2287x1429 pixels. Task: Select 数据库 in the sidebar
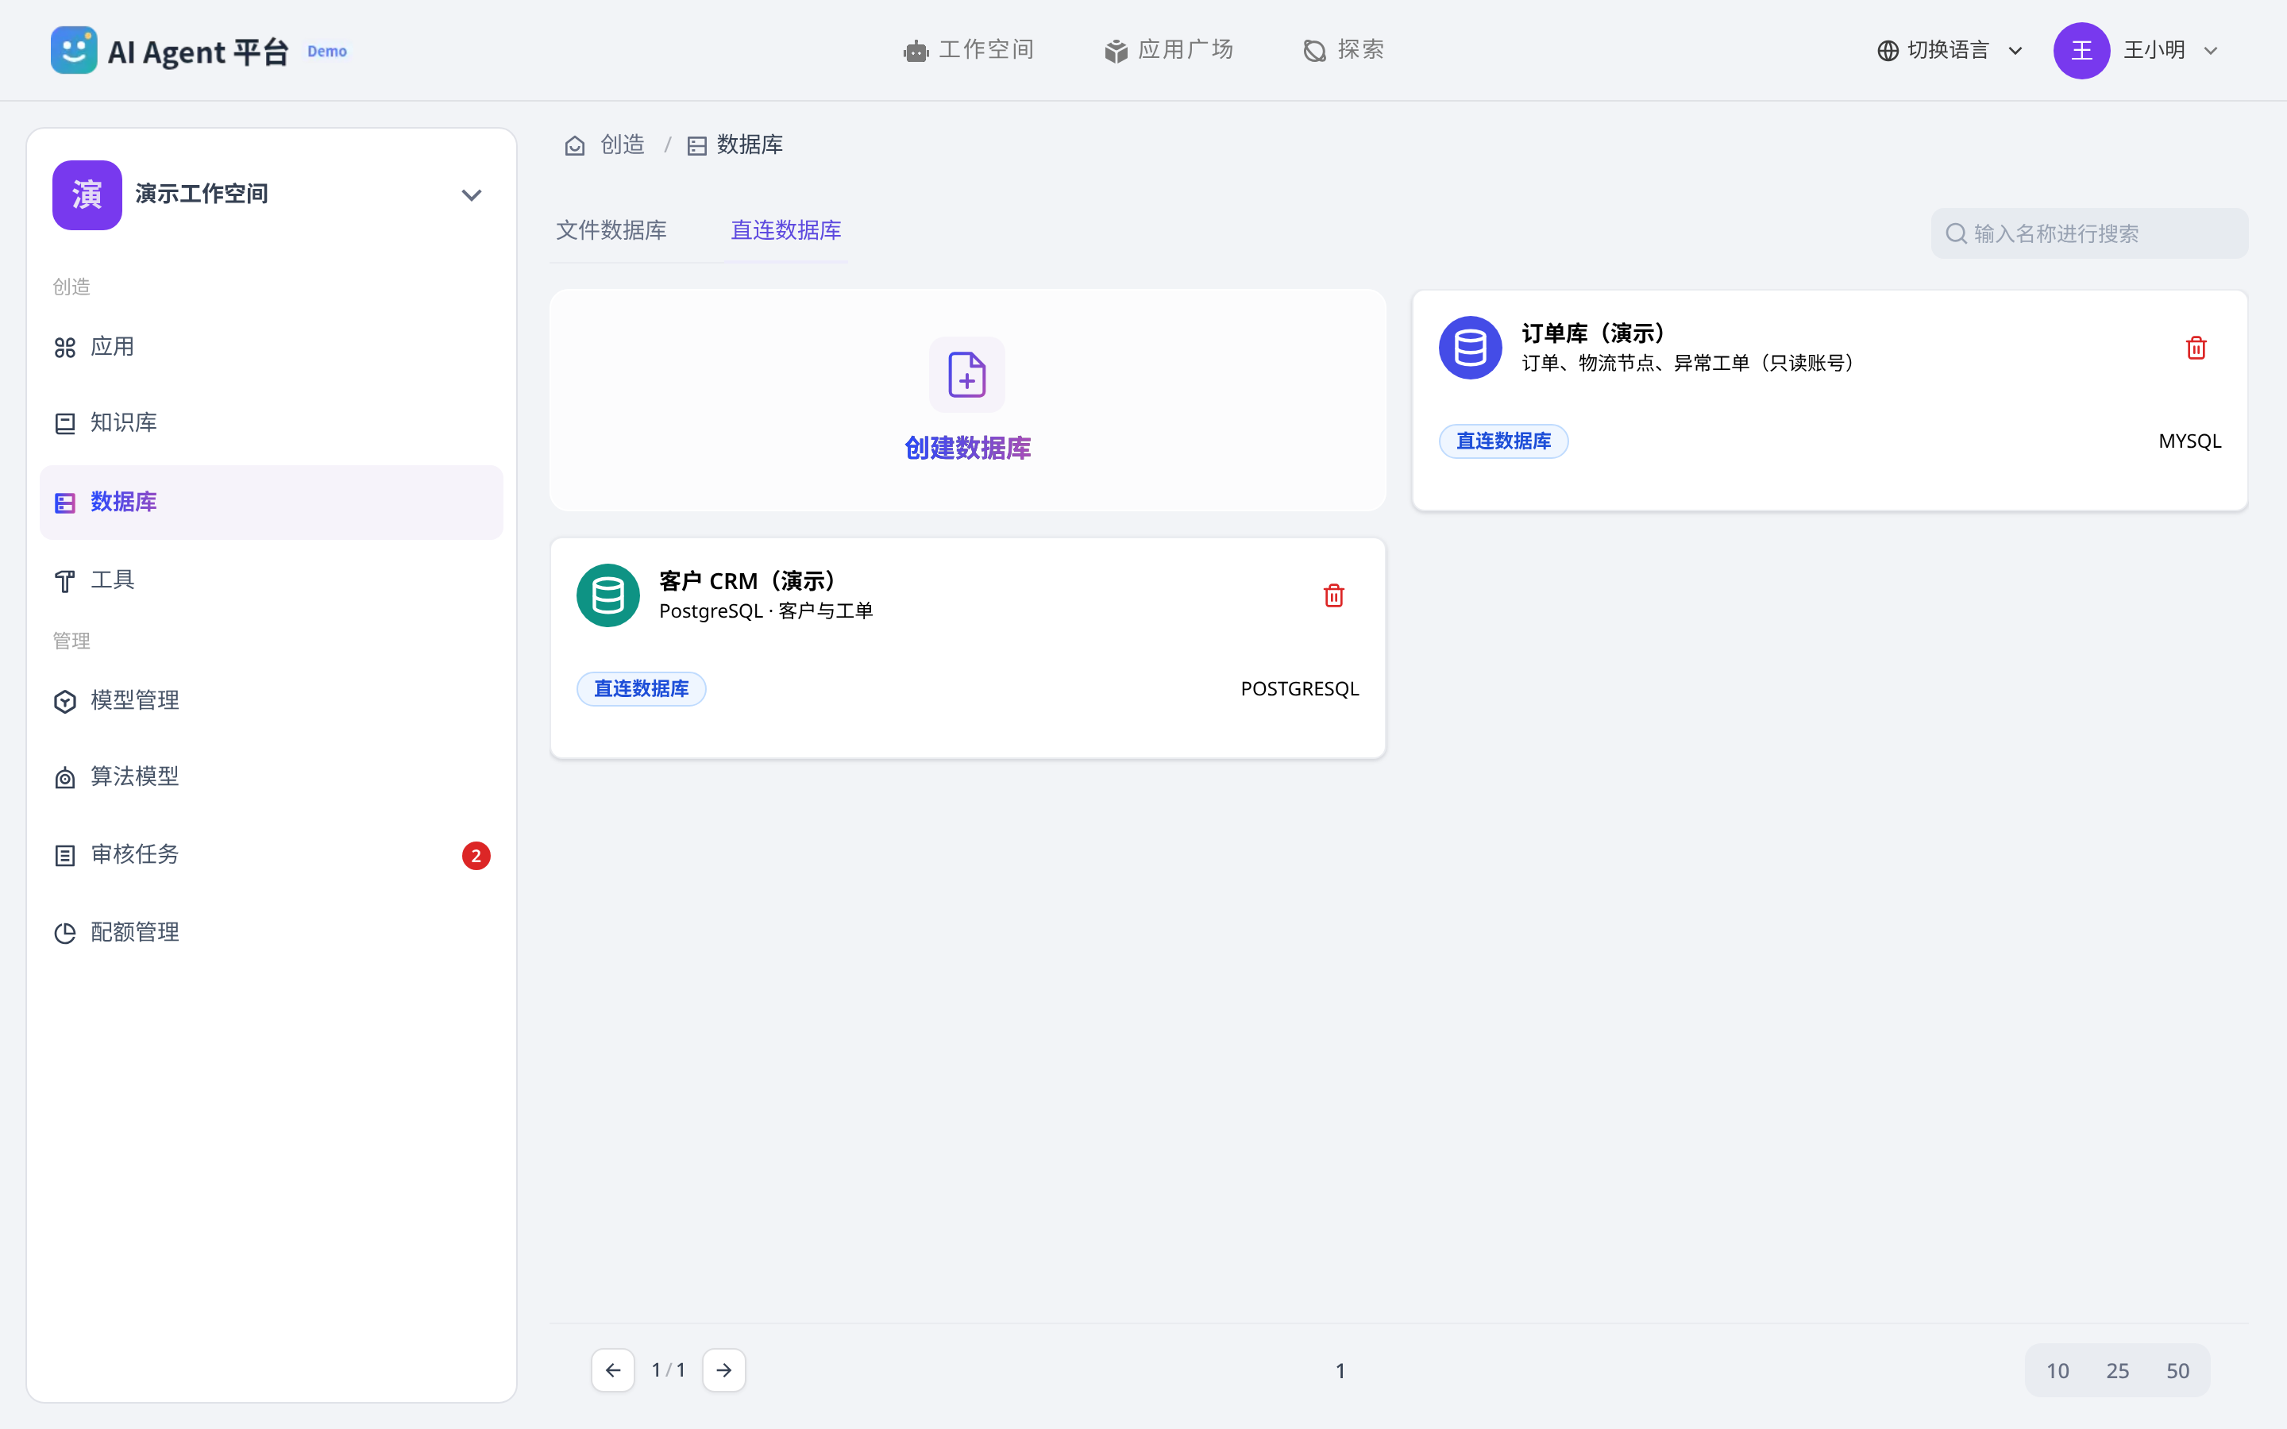coord(272,502)
